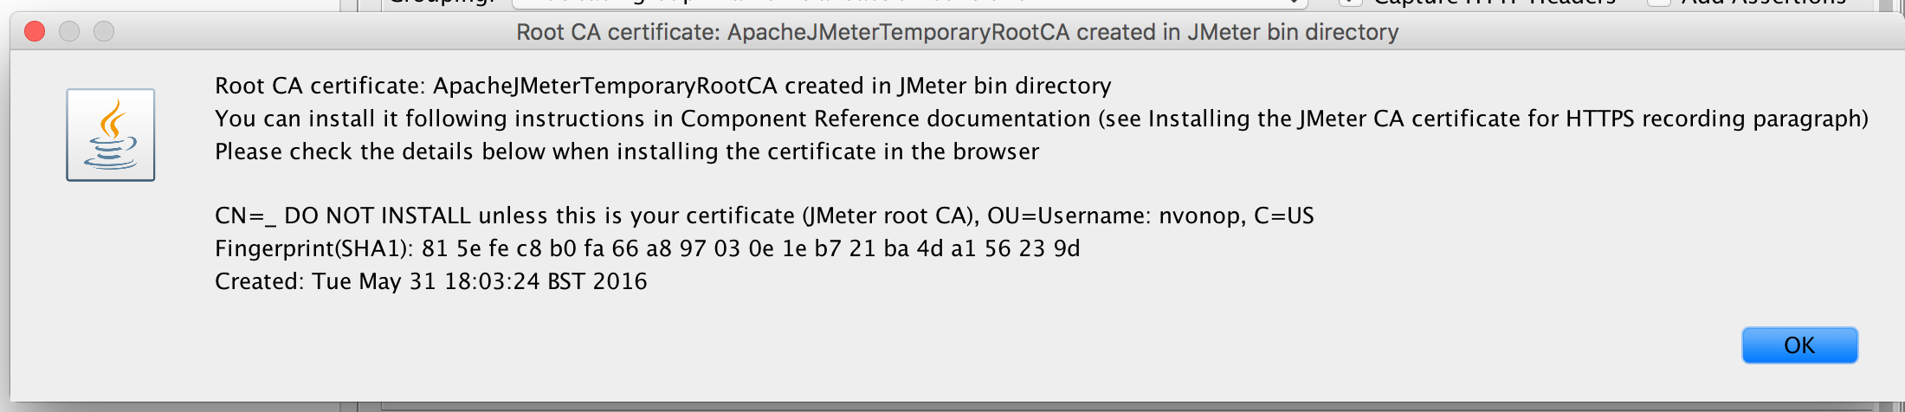Click the 'Please check the details' line

[627, 151]
